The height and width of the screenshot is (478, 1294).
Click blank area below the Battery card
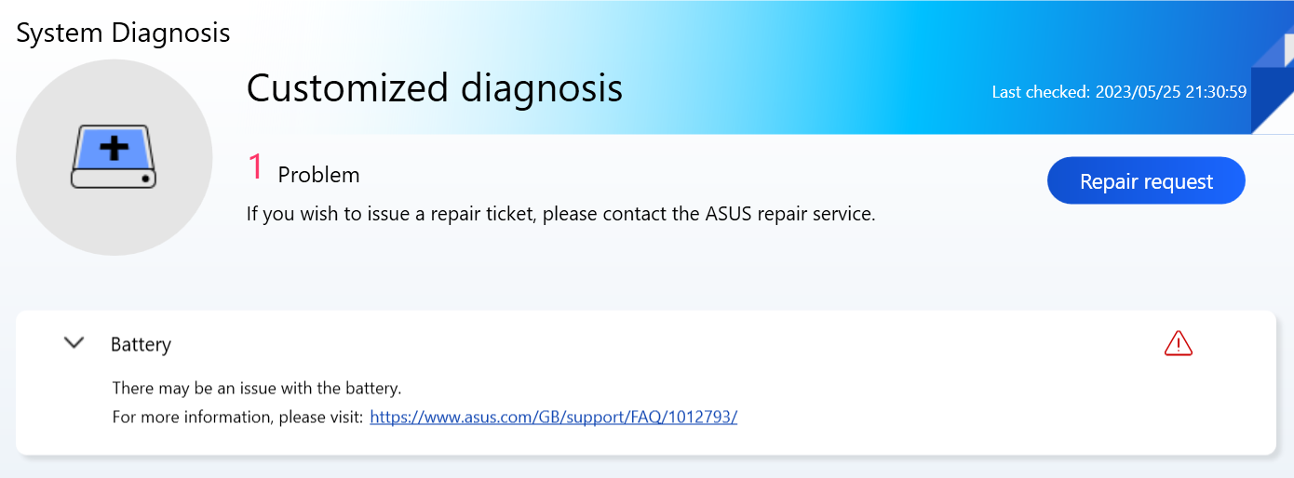click(x=652, y=469)
